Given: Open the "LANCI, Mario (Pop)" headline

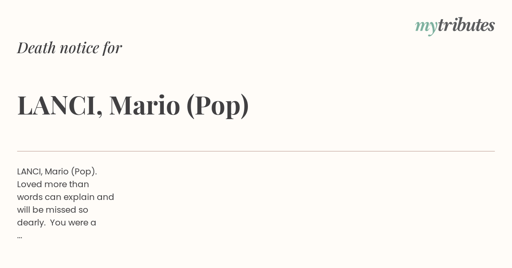Looking at the screenshot, I should tap(133, 105).
